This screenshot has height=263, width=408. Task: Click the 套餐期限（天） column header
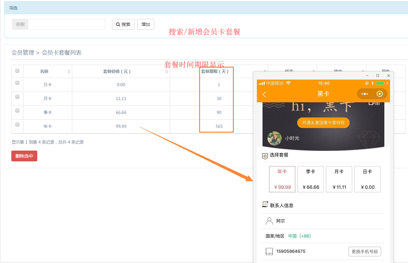coord(215,72)
